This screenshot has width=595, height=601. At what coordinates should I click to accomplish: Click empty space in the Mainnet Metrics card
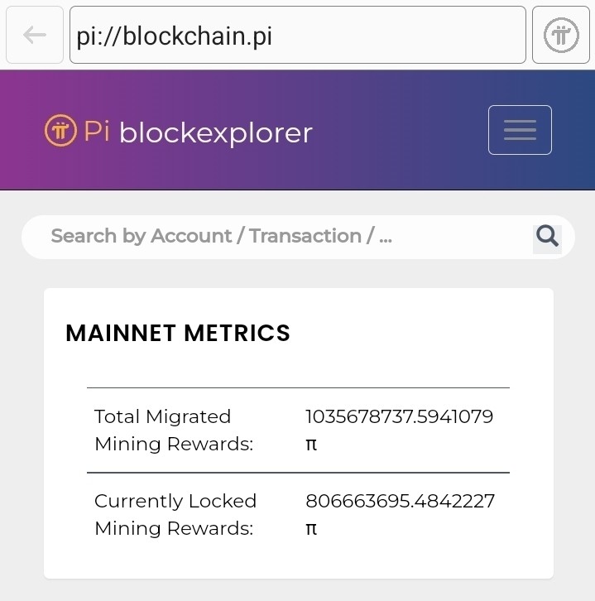[421, 337]
